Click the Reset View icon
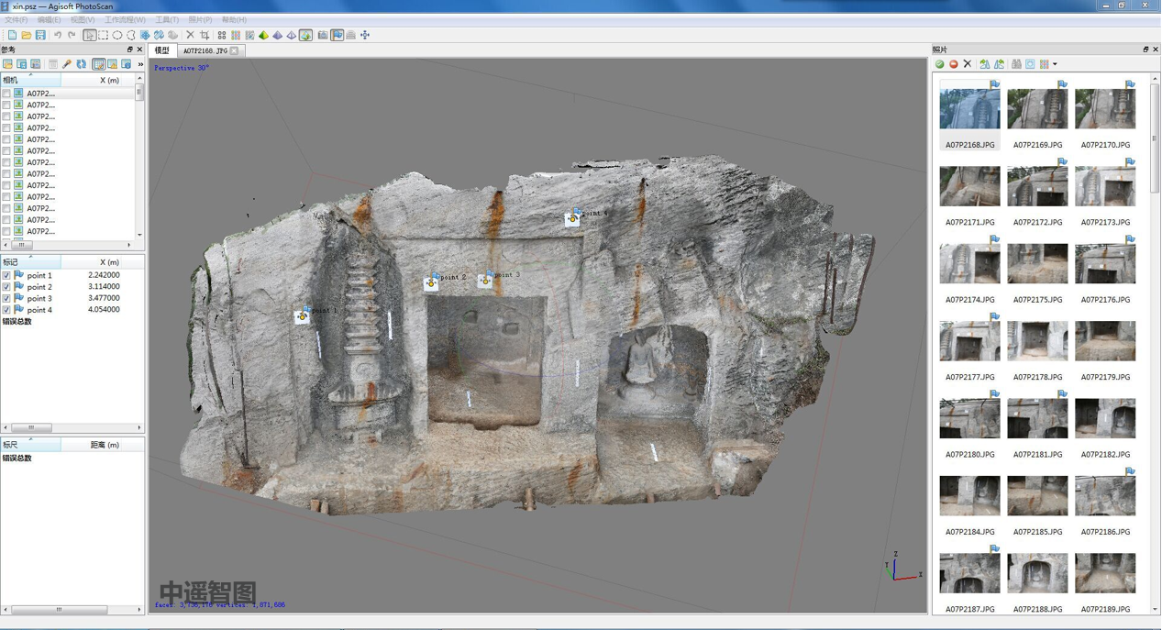Viewport: 1162px width, 630px height. tap(365, 36)
